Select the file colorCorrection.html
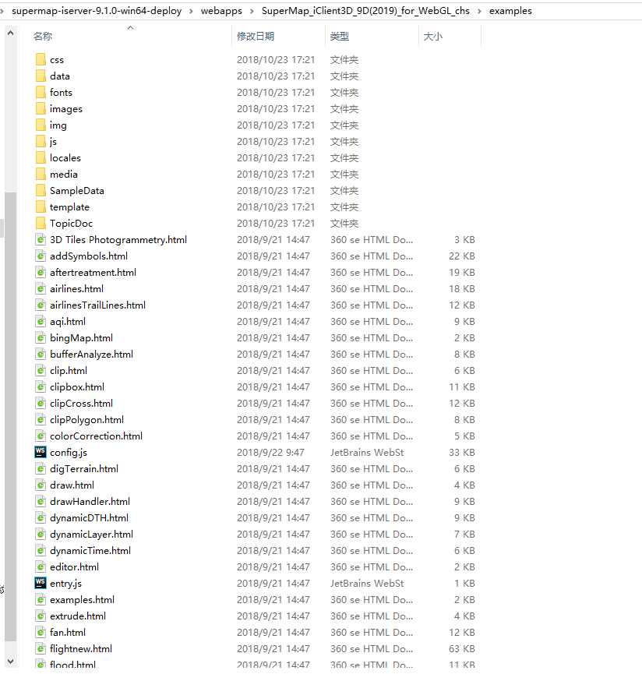This screenshot has height=674, width=642. point(97,436)
